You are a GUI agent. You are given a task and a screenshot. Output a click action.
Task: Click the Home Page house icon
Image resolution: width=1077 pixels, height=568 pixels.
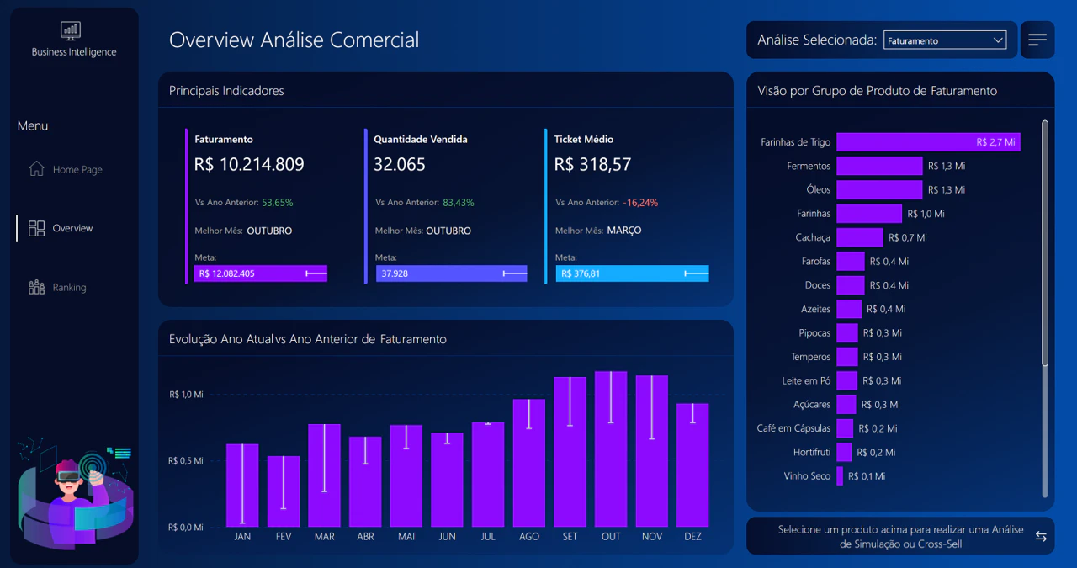(x=36, y=168)
